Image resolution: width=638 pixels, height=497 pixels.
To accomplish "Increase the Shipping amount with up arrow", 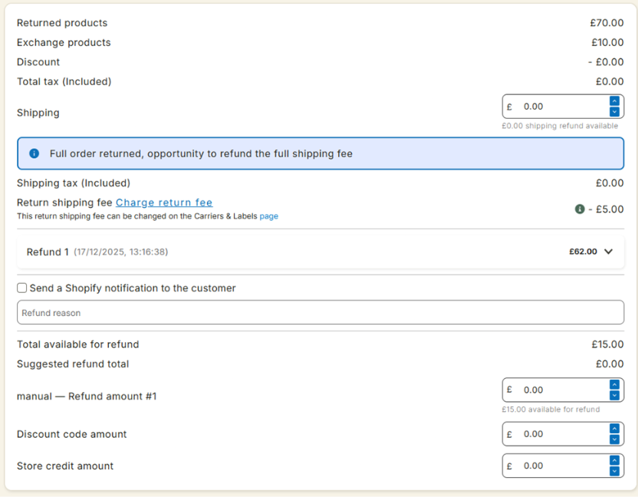I will (614, 101).
